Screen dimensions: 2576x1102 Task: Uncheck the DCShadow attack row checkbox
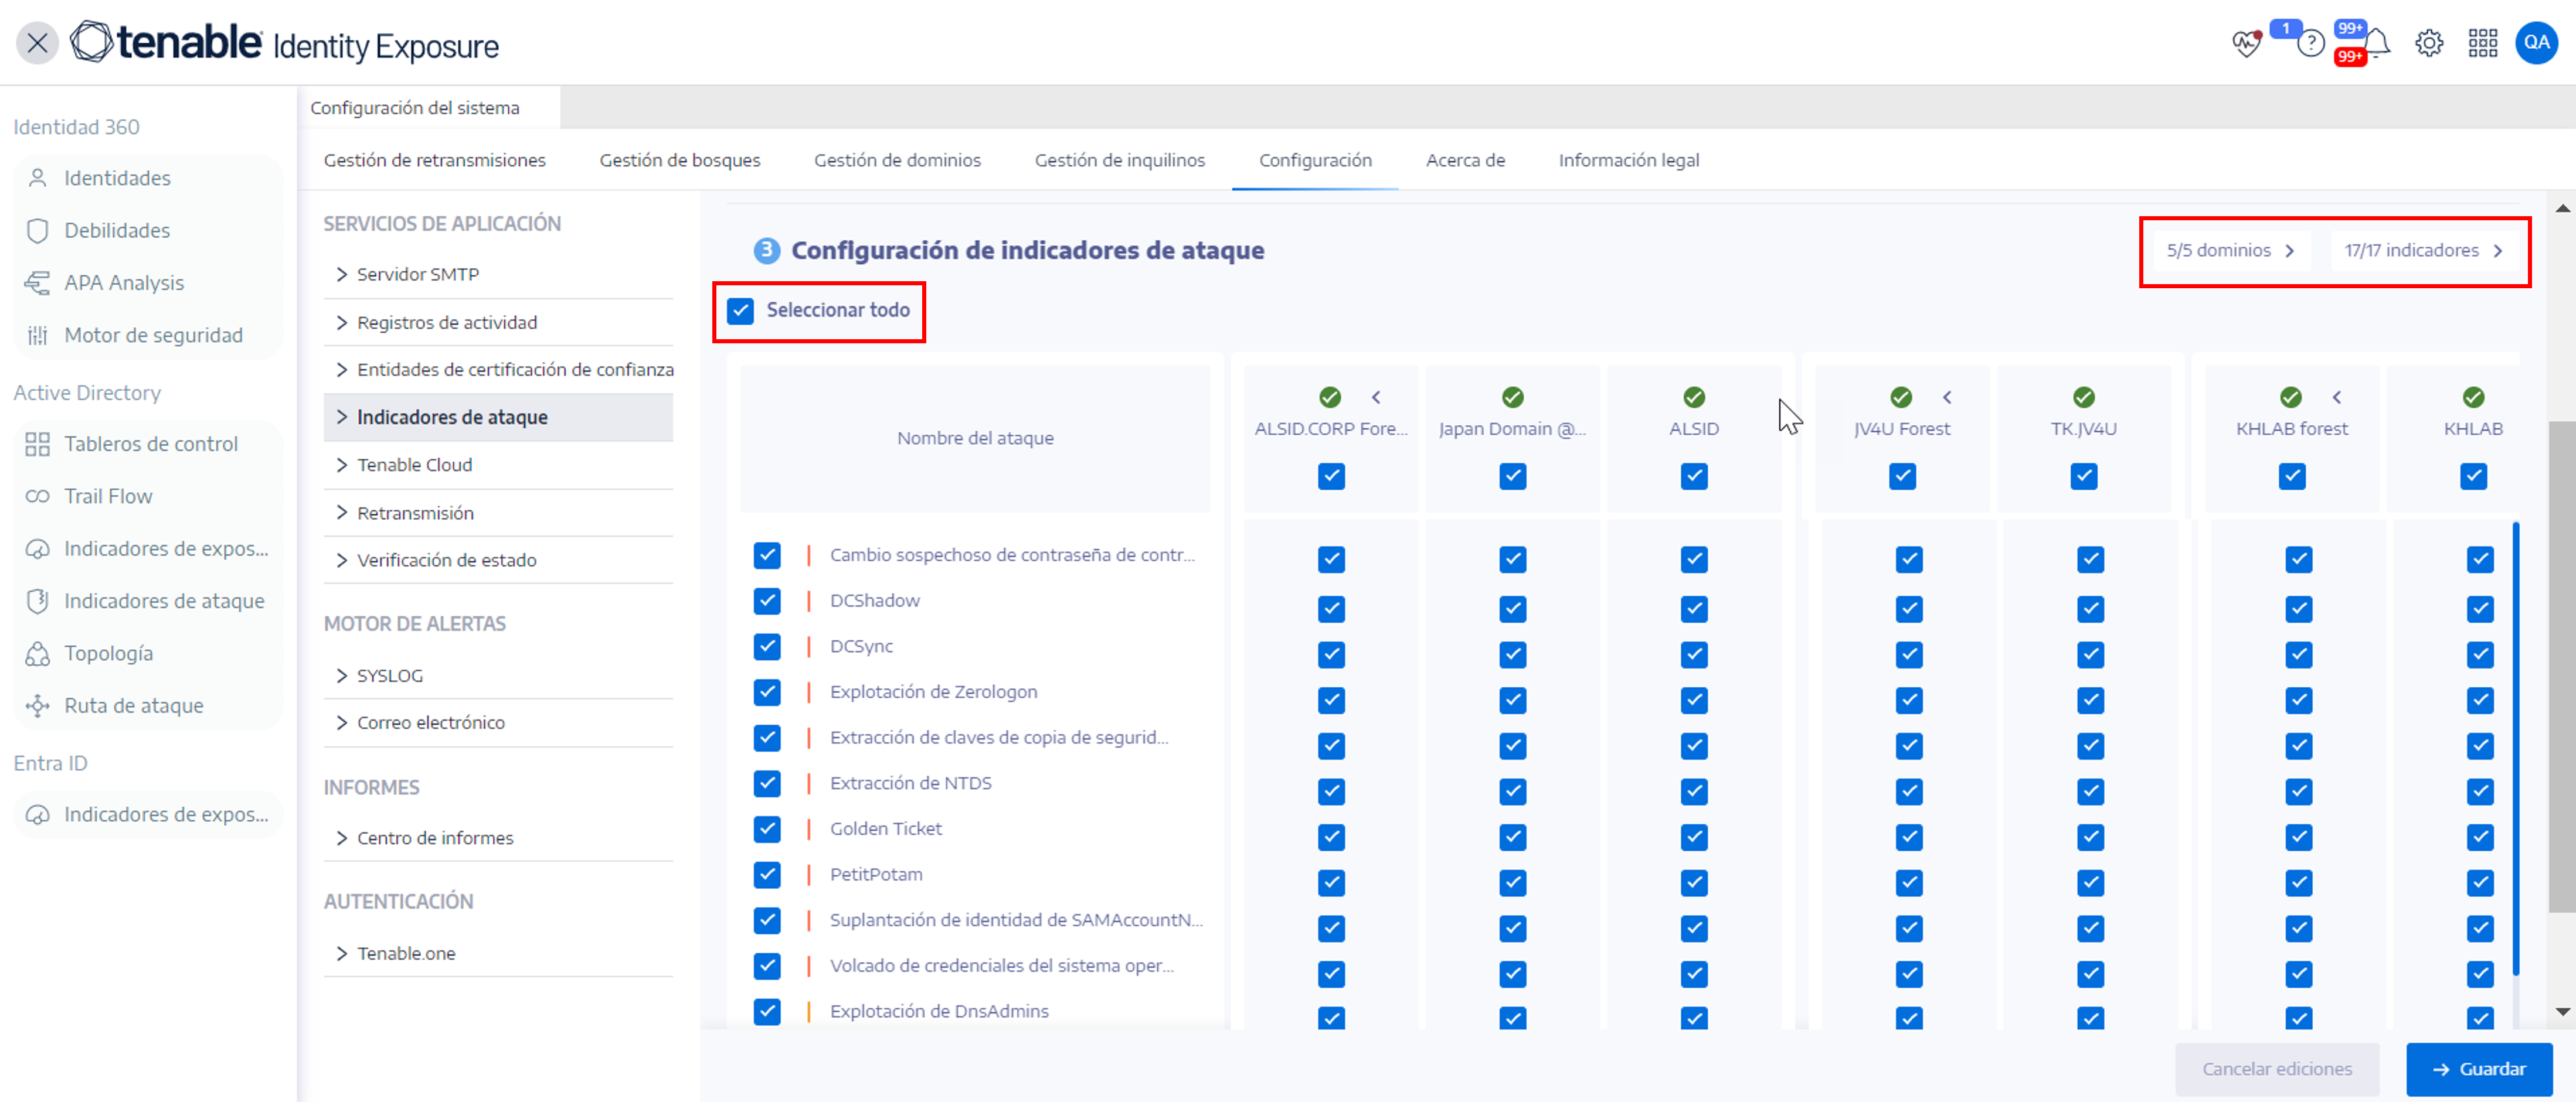(767, 601)
